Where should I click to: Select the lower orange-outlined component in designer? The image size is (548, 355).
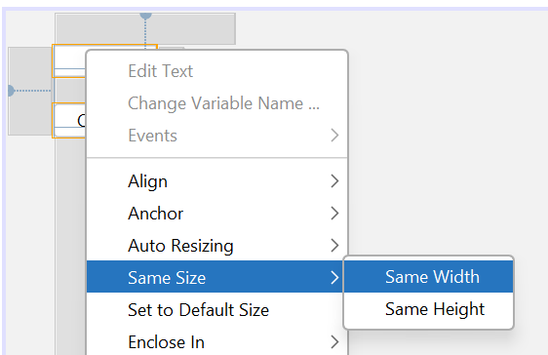(x=69, y=120)
